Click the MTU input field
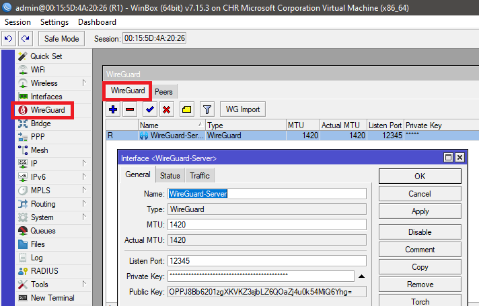 [267, 225]
